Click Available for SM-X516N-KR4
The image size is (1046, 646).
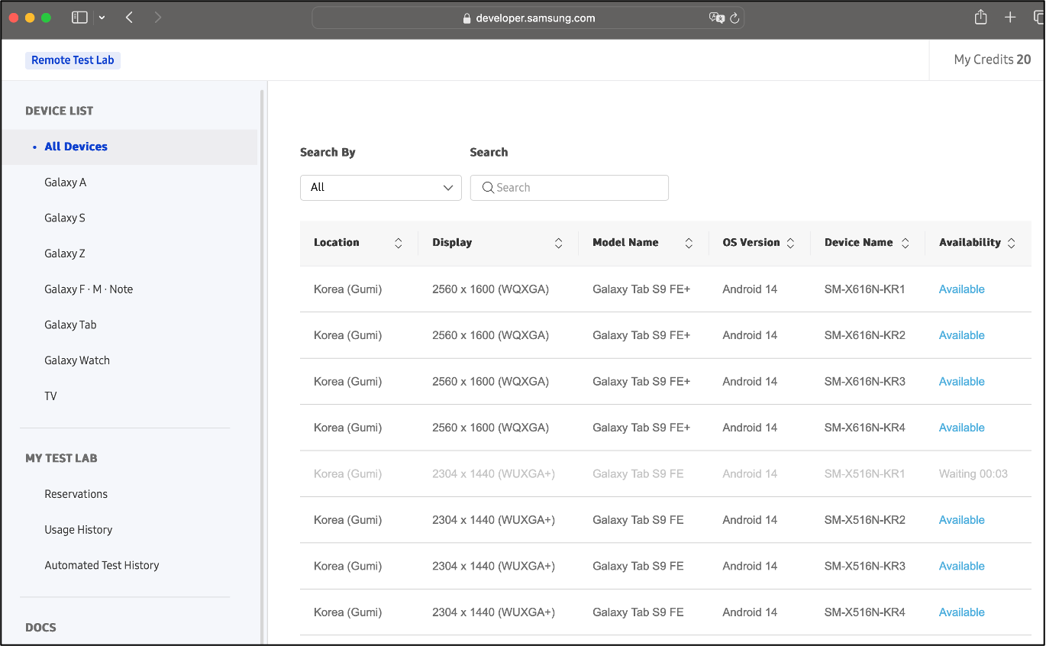(961, 612)
